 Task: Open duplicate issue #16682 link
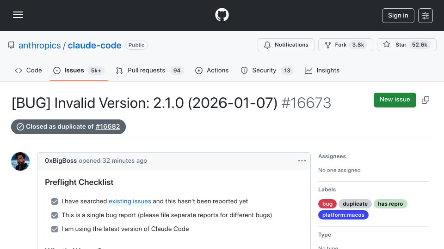[108, 127]
